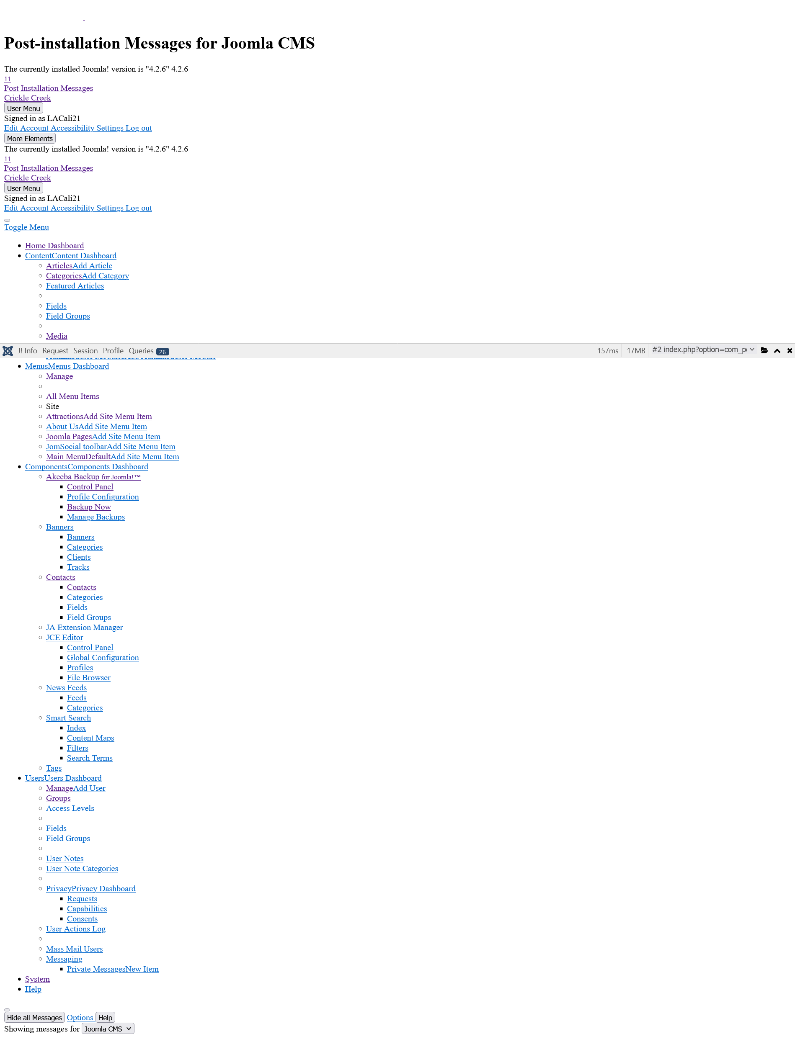Open the Options link beside Hide all Messages
This screenshot has width=795, height=1052.
coord(80,1018)
